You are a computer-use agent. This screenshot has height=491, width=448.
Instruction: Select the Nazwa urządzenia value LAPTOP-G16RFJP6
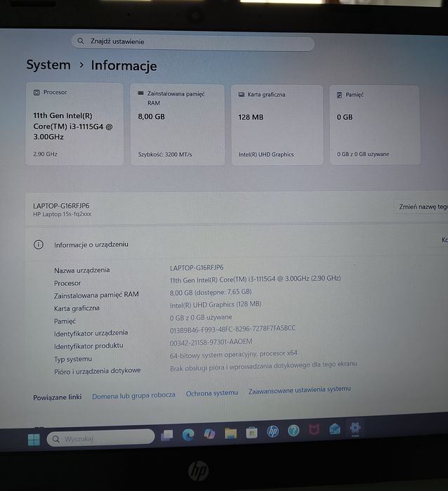tap(197, 268)
